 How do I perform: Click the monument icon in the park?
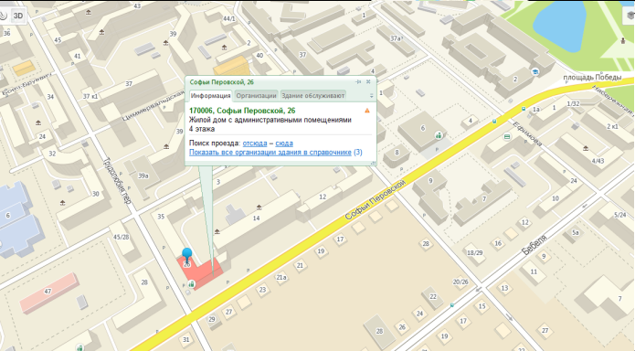click(x=623, y=40)
